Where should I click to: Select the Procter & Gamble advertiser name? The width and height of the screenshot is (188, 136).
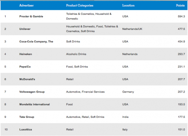coord(31,16)
